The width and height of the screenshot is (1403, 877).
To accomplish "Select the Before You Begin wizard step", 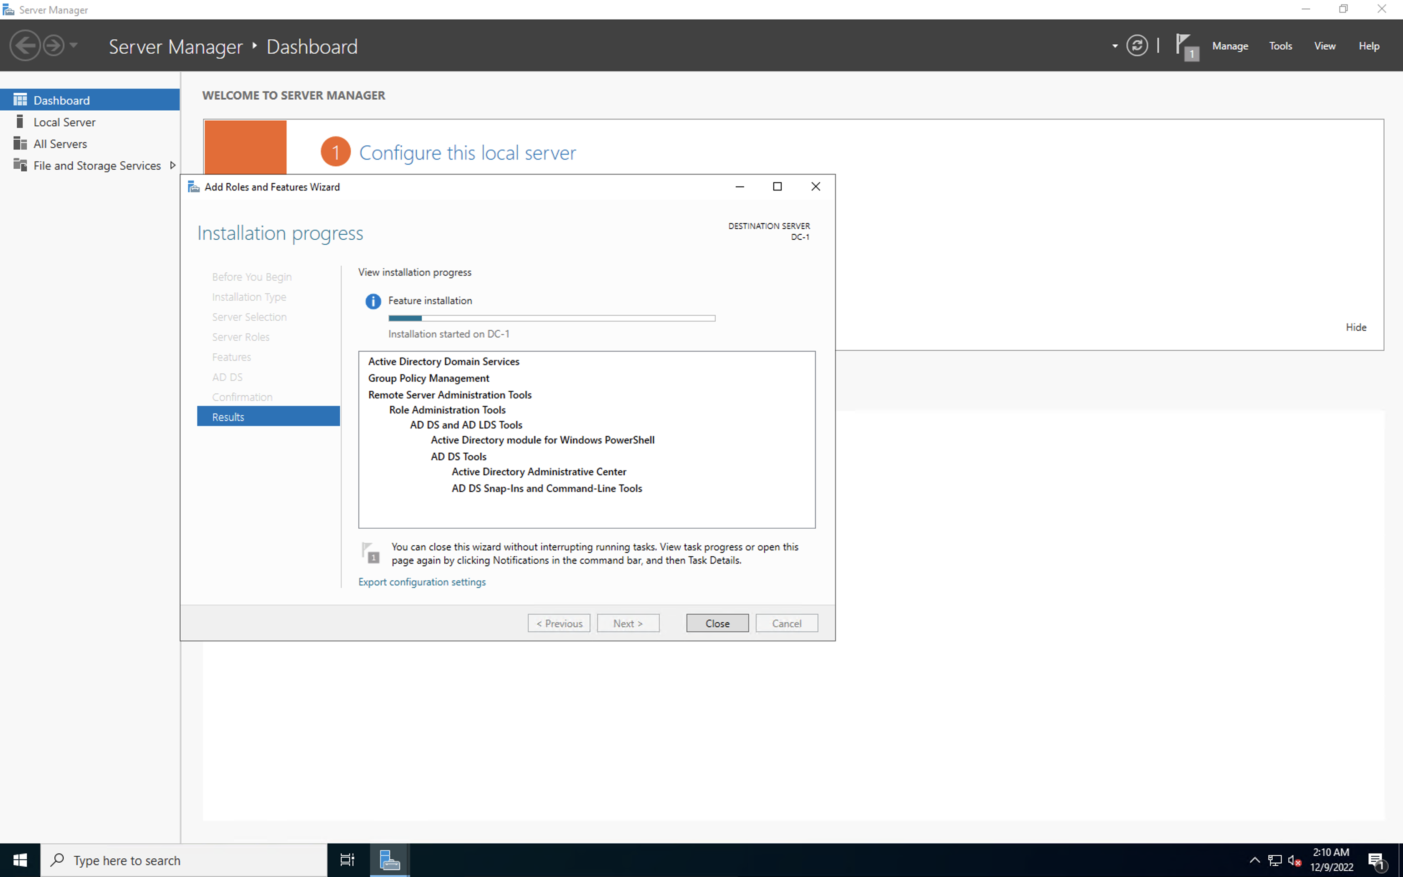I will [252, 276].
